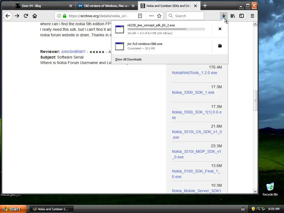Close the Zone 94 - Blog tab
Viewport: 284px width, 213px height.
click(x=71, y=6)
